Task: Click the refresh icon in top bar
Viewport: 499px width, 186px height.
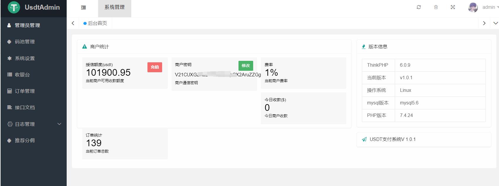Action: pyautogui.click(x=419, y=7)
